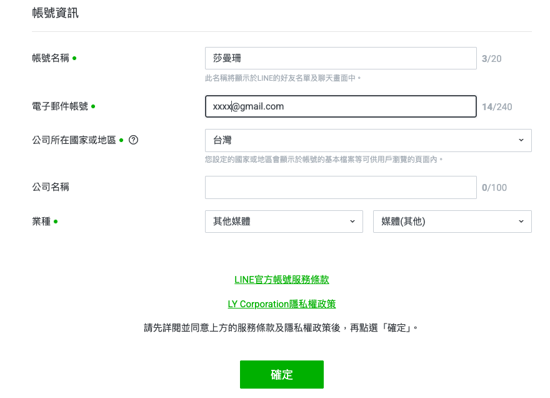Viewport: 550px width, 398px height.
Task: Click the green required dot after 電子郵件帳號
Action: pyautogui.click(x=93, y=106)
